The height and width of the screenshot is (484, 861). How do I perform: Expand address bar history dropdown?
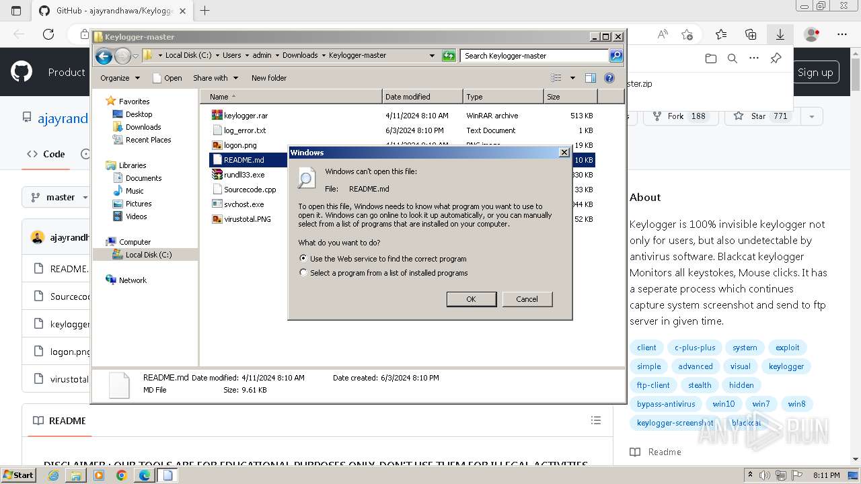click(x=432, y=56)
